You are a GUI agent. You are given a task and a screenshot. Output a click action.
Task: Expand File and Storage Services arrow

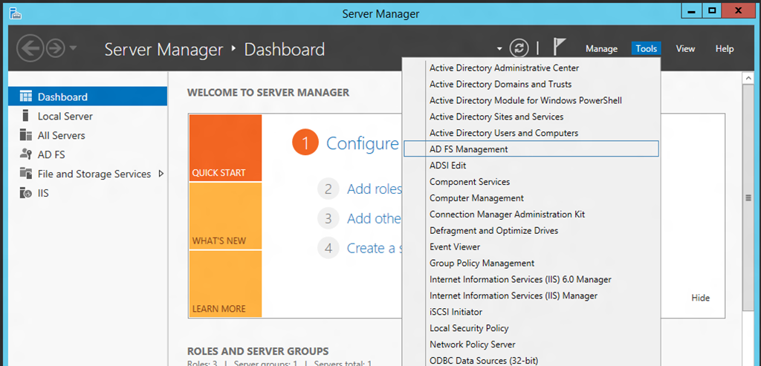point(161,174)
